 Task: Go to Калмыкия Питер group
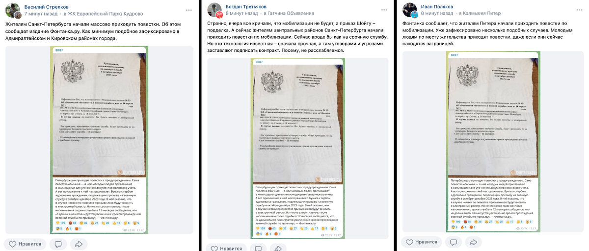485,14
